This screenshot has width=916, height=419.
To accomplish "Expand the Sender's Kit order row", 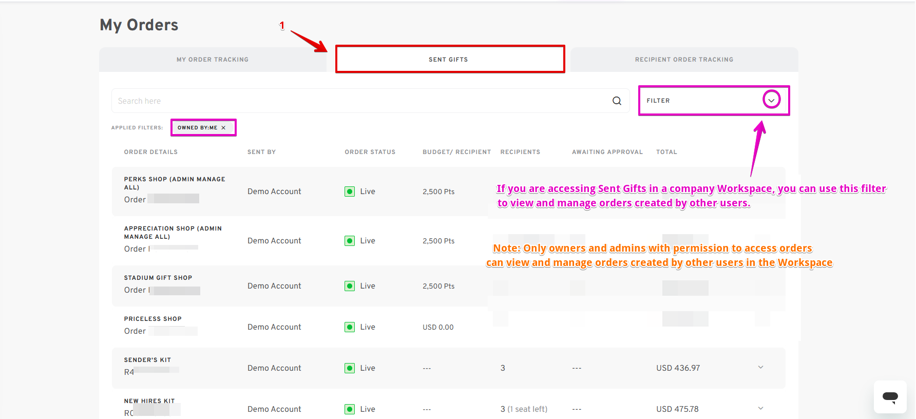I will coord(760,367).
